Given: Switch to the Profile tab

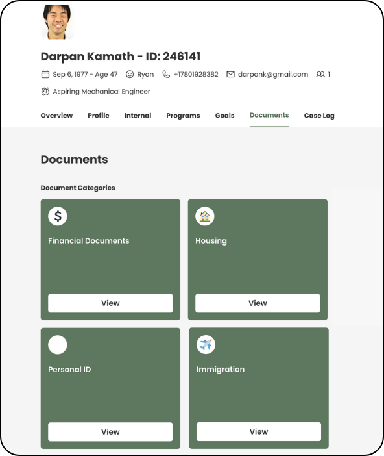Looking at the screenshot, I should [99, 116].
